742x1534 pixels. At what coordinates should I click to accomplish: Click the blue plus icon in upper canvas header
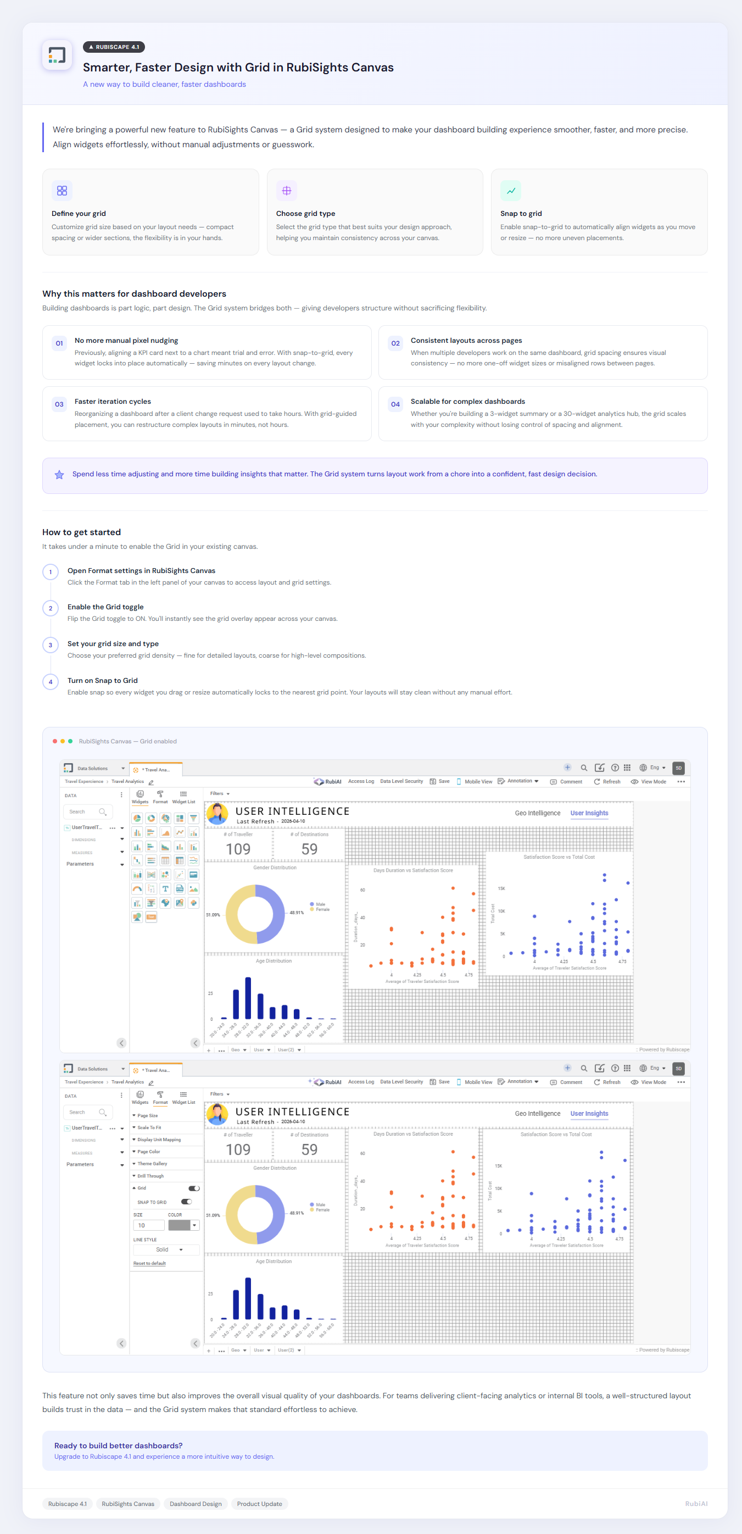[x=567, y=768]
